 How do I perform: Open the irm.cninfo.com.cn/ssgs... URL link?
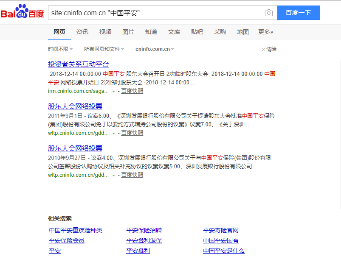78,91
